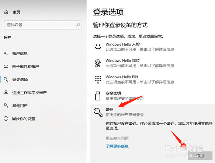Viewport: 215px width, 163px height.
Task: Click the magnifier search icon
Action: tap(78, 25)
